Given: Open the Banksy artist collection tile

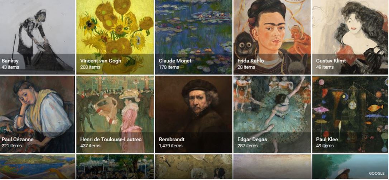Looking at the screenshot, I should pos(37,37).
